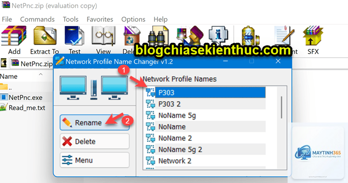This screenshot has width=348, height=183.
Task: Click the up-one-level arrow beside the path
Action: [x=4, y=63]
